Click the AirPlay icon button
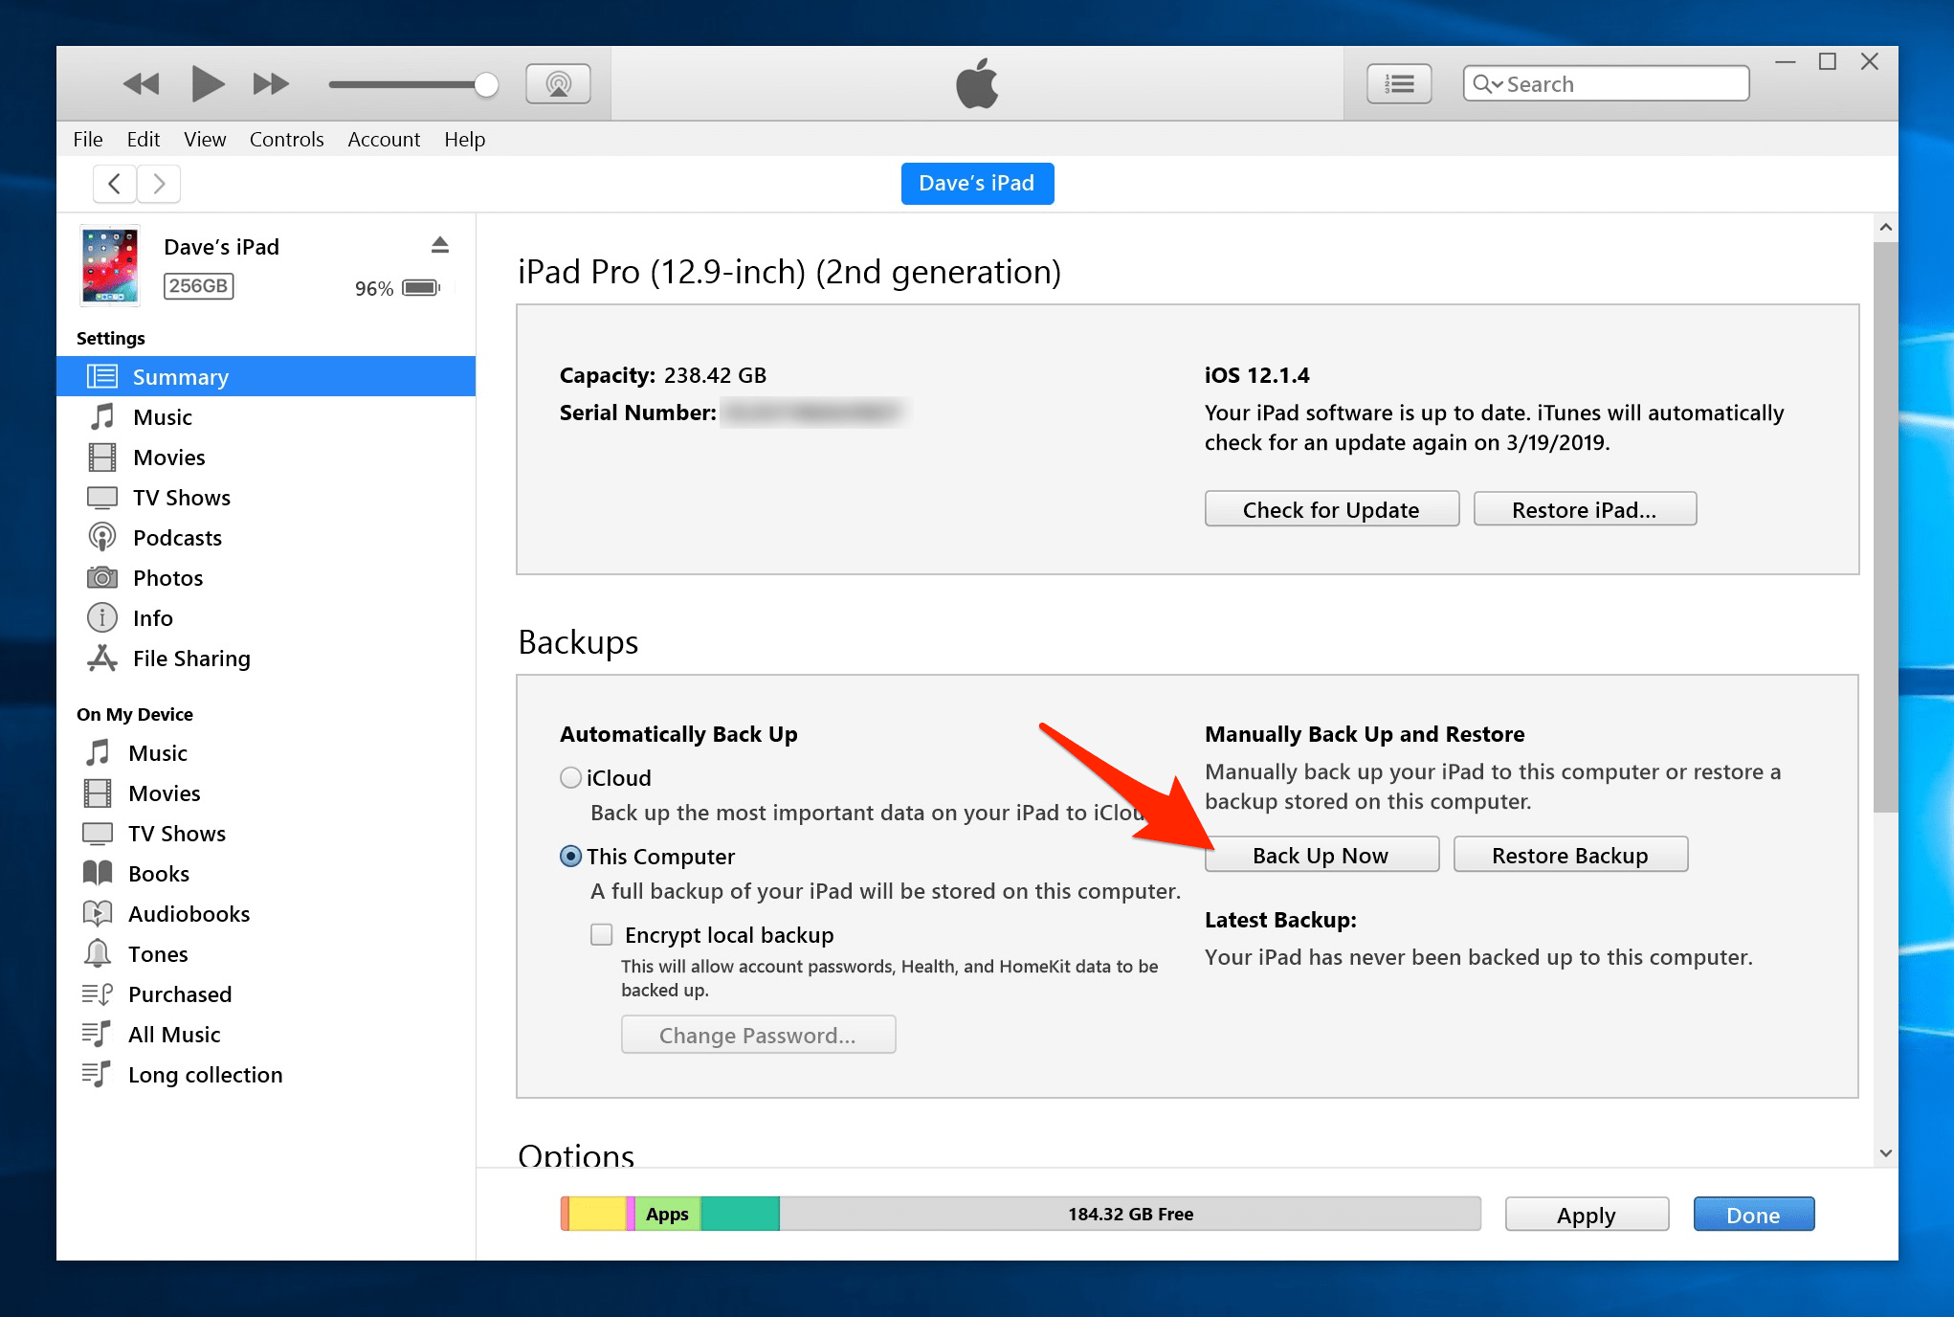1954x1317 pixels. [x=558, y=84]
